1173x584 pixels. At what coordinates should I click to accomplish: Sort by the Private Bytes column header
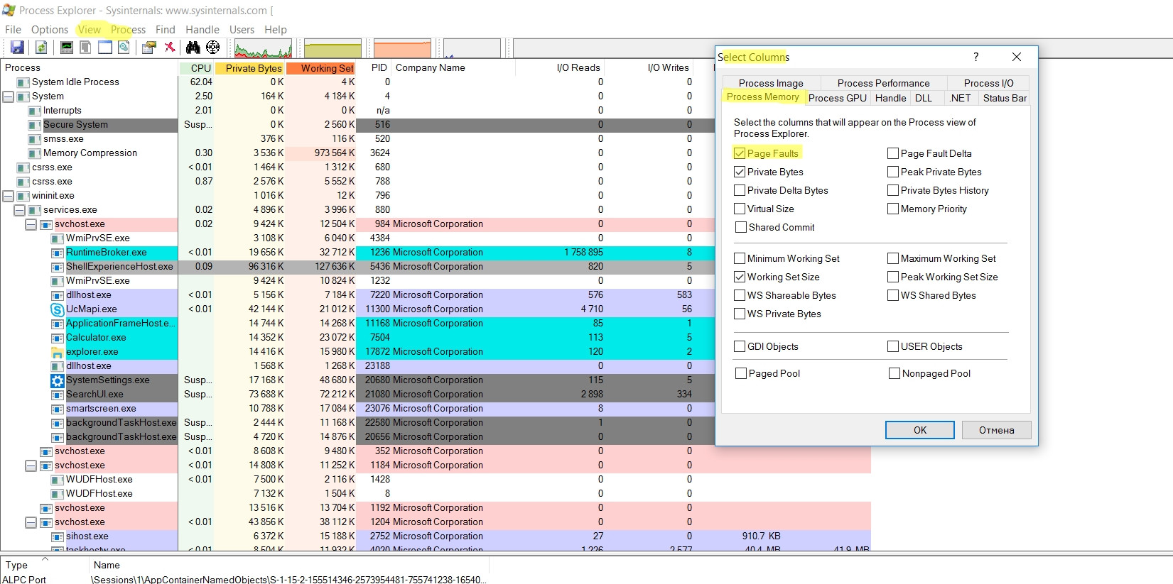tap(250, 68)
